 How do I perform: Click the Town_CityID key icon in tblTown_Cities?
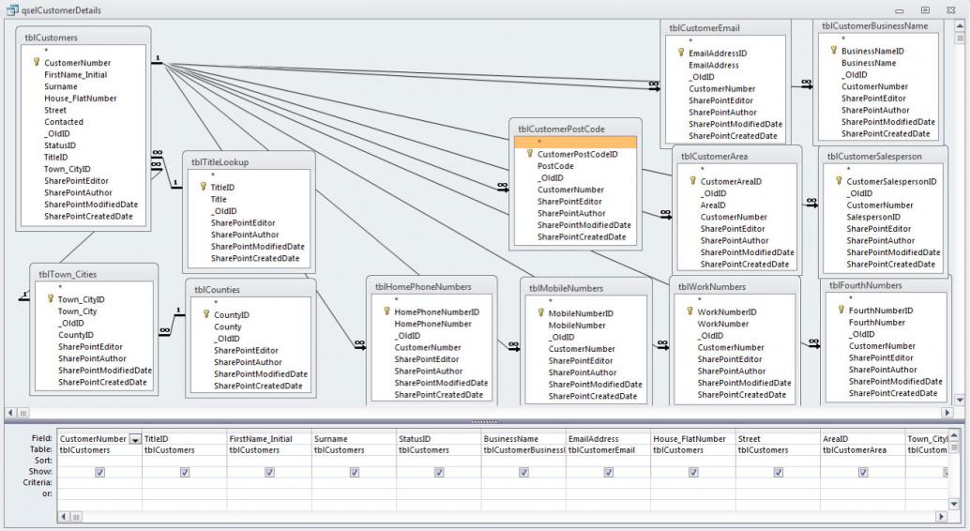[51, 298]
